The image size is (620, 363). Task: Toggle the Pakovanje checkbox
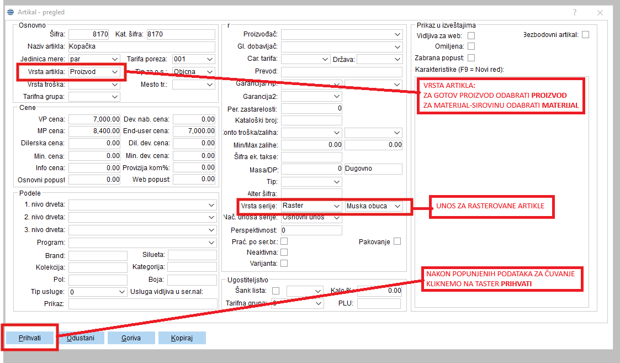(397, 241)
